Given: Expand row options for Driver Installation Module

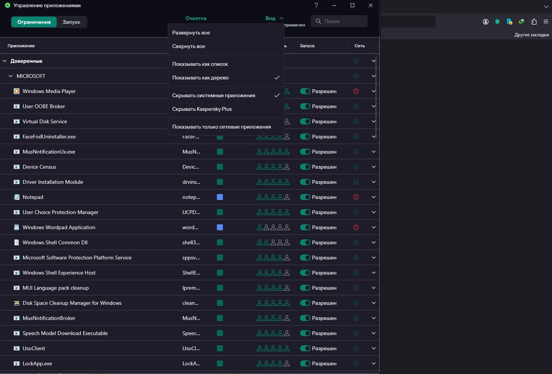Looking at the screenshot, I should (373, 182).
